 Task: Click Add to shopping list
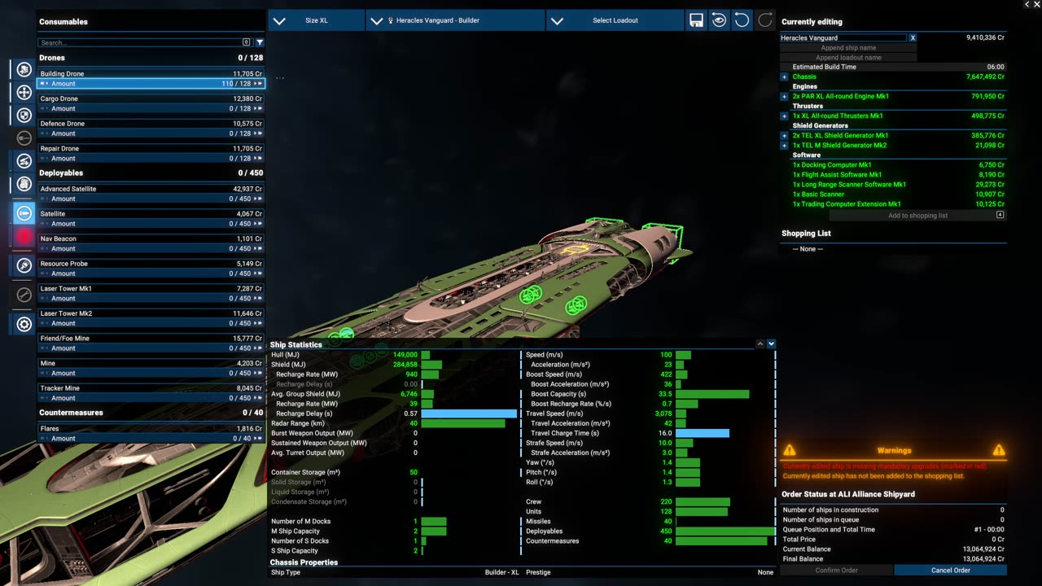917,216
